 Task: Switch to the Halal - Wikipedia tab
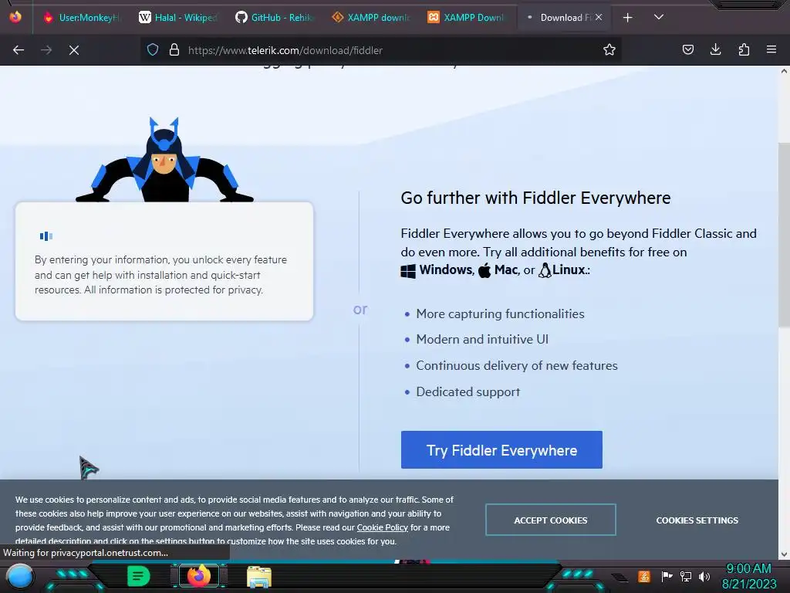(x=177, y=18)
